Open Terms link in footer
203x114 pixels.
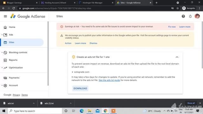24,95
